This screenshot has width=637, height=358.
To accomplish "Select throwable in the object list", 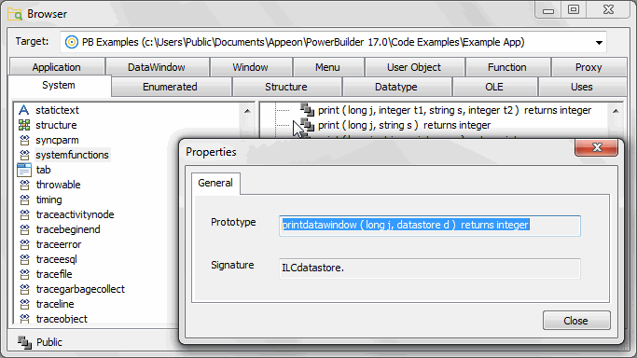I will pos(59,185).
